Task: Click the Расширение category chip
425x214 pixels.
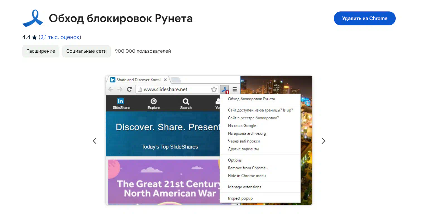Action: point(41,51)
